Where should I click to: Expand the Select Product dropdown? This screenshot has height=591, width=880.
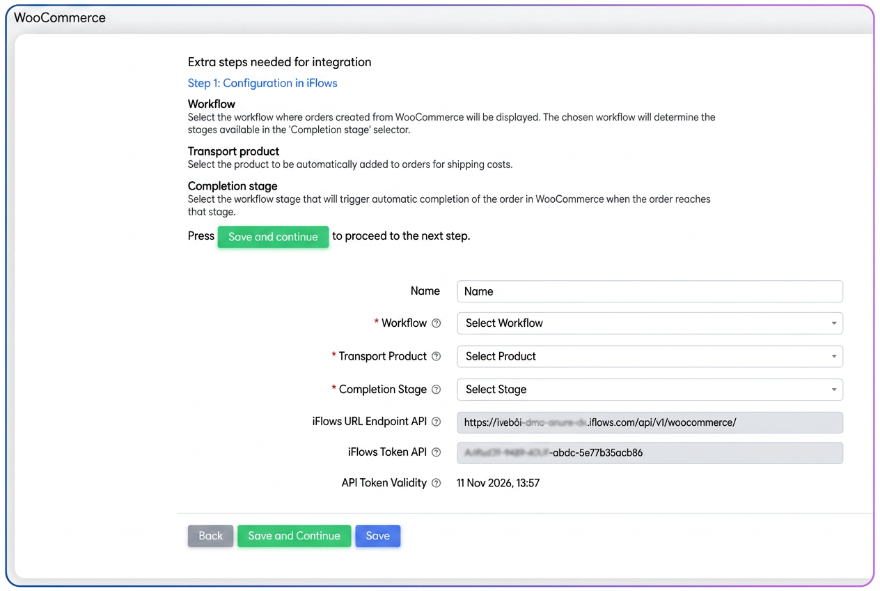click(x=650, y=356)
